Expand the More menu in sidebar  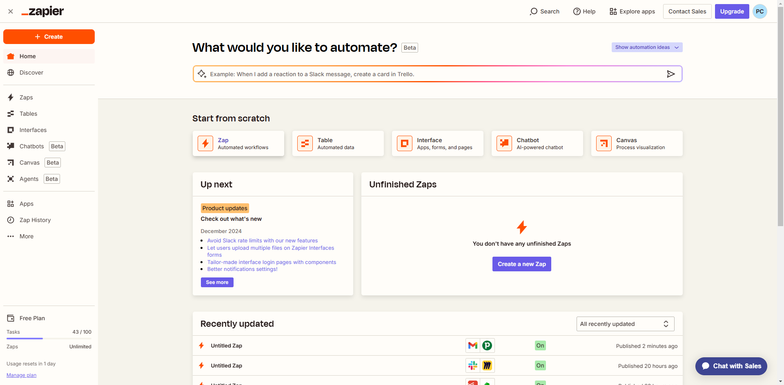[x=27, y=236]
